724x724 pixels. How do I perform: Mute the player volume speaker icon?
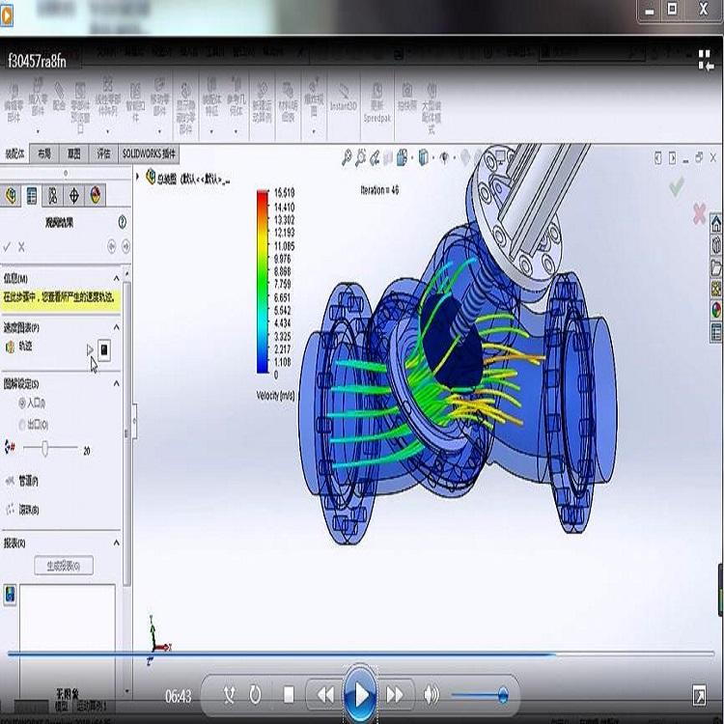[x=431, y=694]
